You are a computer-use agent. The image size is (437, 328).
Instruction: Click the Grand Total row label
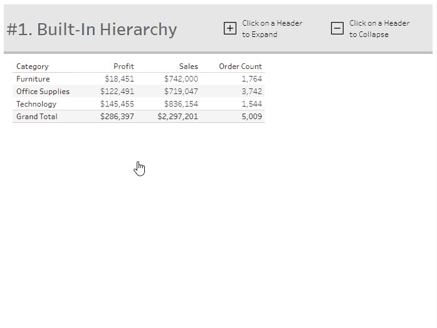[37, 117]
